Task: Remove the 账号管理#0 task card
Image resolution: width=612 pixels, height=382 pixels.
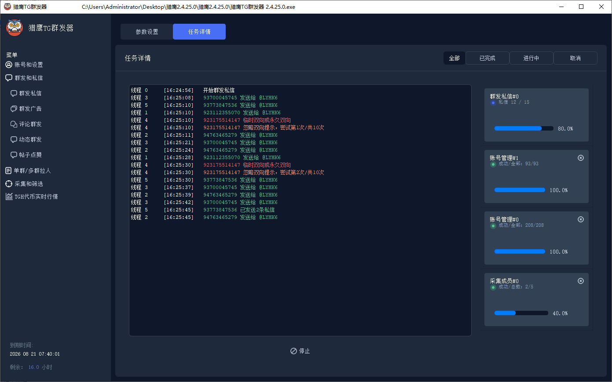Action: [x=581, y=219]
